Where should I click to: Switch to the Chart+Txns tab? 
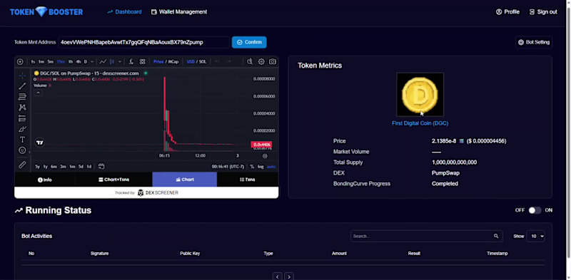(113, 180)
